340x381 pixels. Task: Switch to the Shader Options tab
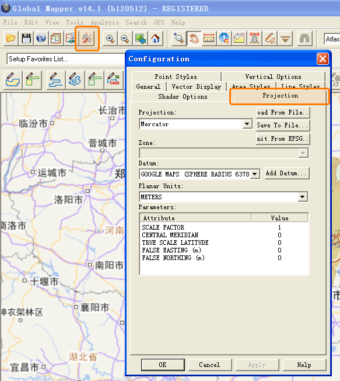click(x=183, y=96)
